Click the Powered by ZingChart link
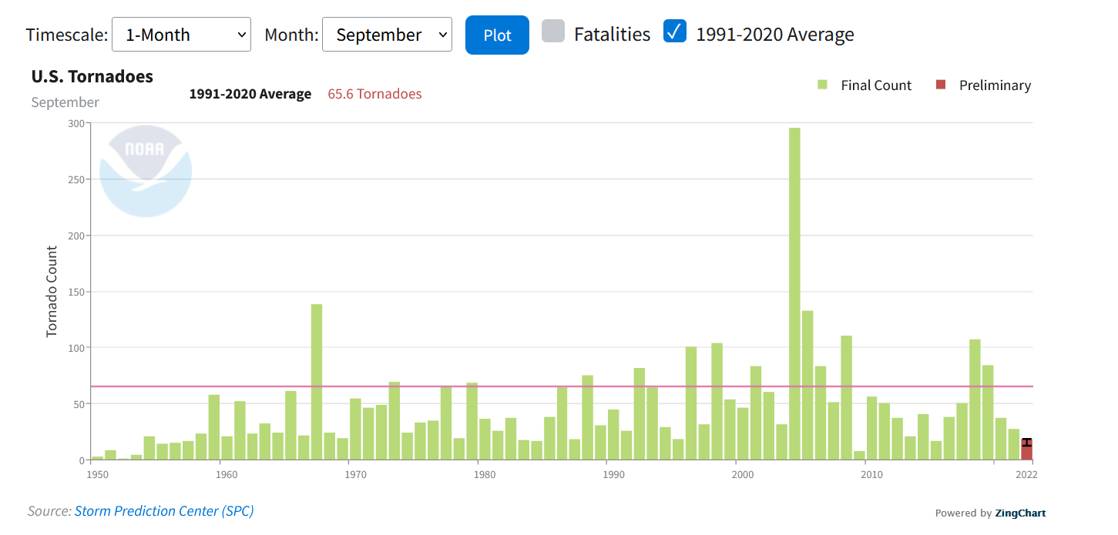The height and width of the screenshot is (535, 1118). point(990,513)
